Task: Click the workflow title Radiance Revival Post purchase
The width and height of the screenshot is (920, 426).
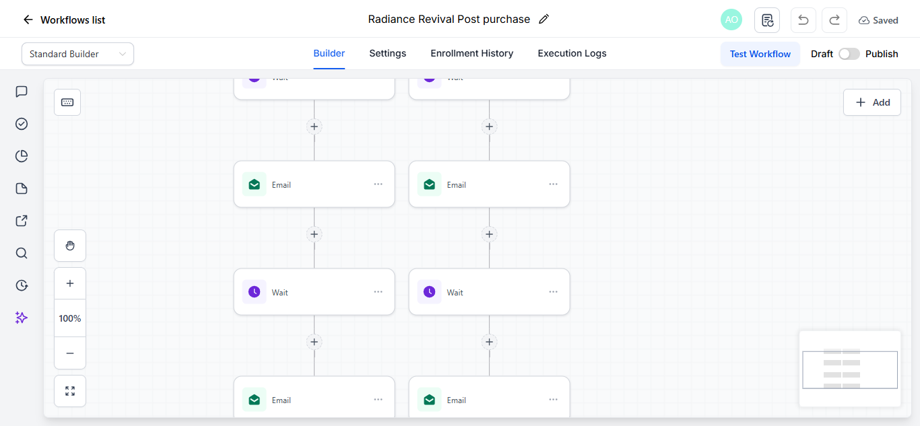Action: pyautogui.click(x=449, y=20)
